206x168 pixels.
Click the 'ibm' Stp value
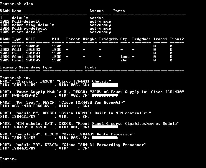click(x=124, y=61)
